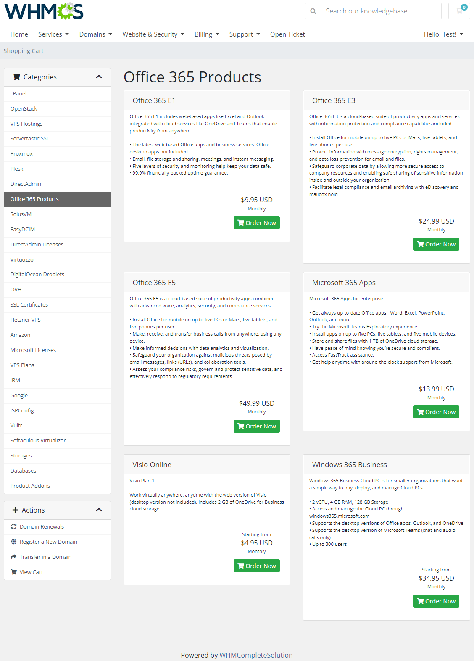Open the Domains dropdown menu
This screenshot has width=474, height=661.
pyautogui.click(x=96, y=34)
